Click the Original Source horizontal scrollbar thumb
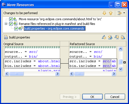The height and width of the screenshot is (104, 129). click(x=17, y=74)
